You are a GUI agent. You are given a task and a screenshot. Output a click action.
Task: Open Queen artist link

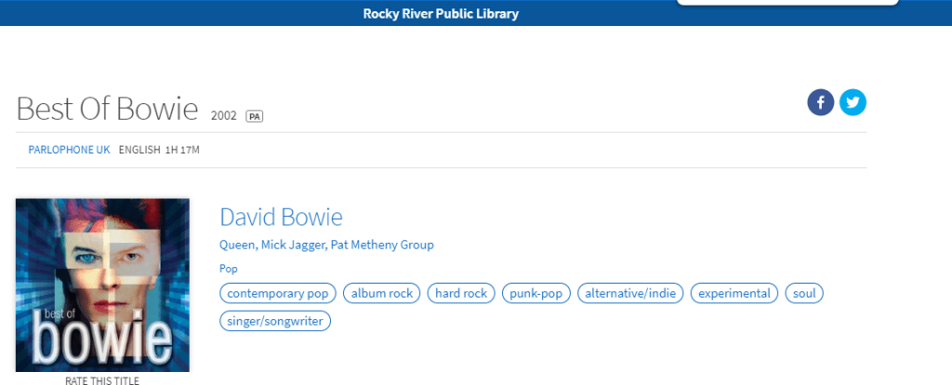(x=235, y=245)
